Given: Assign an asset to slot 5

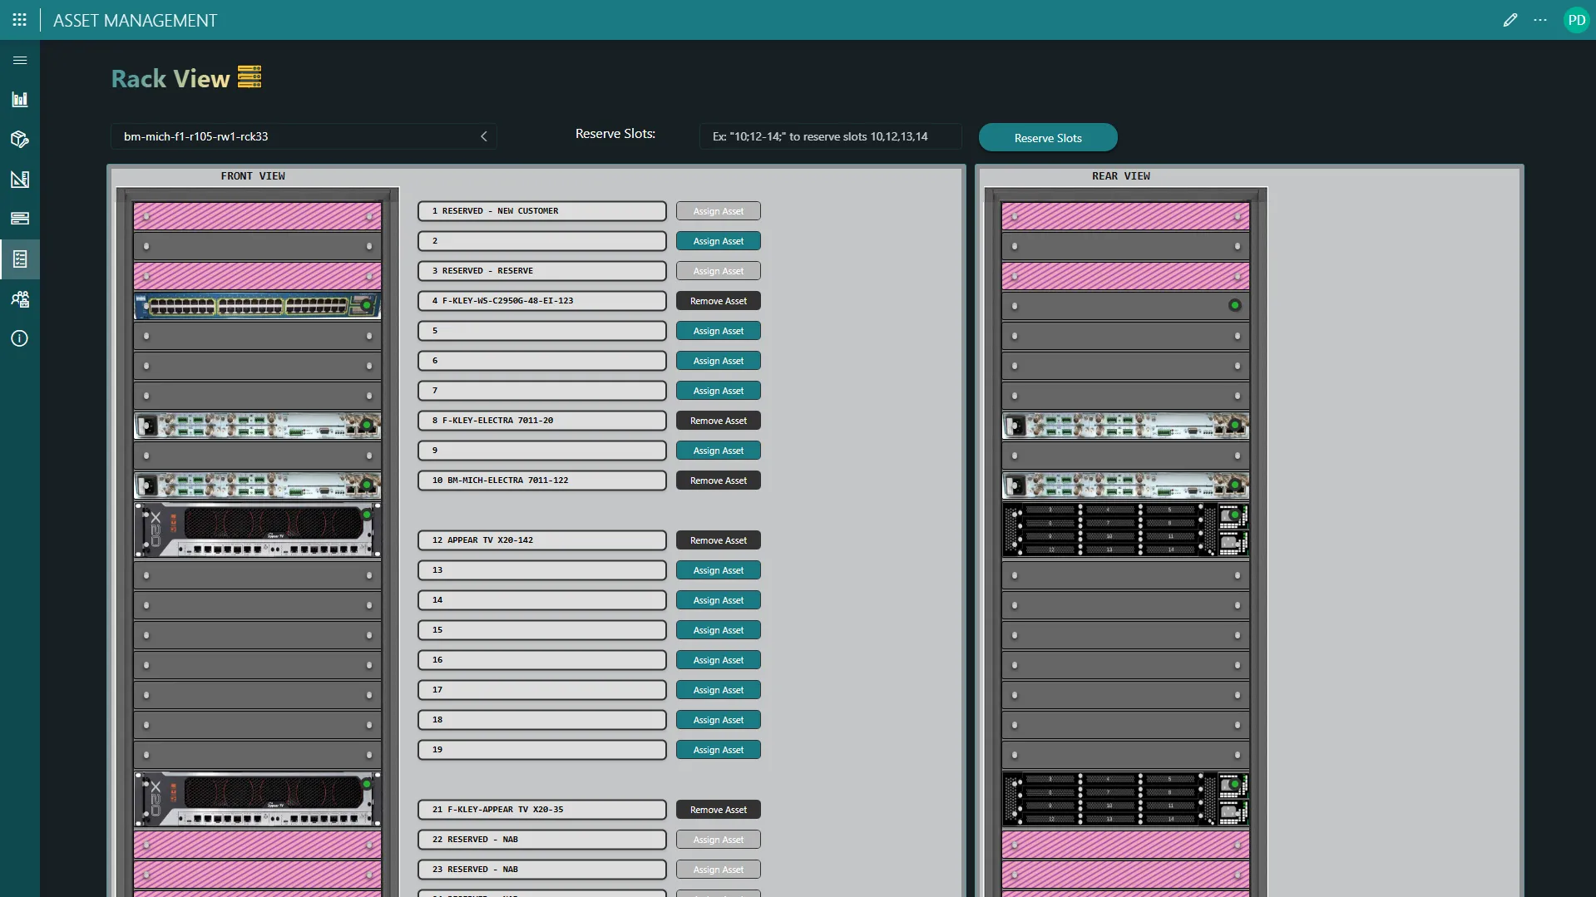Looking at the screenshot, I should click(x=719, y=331).
